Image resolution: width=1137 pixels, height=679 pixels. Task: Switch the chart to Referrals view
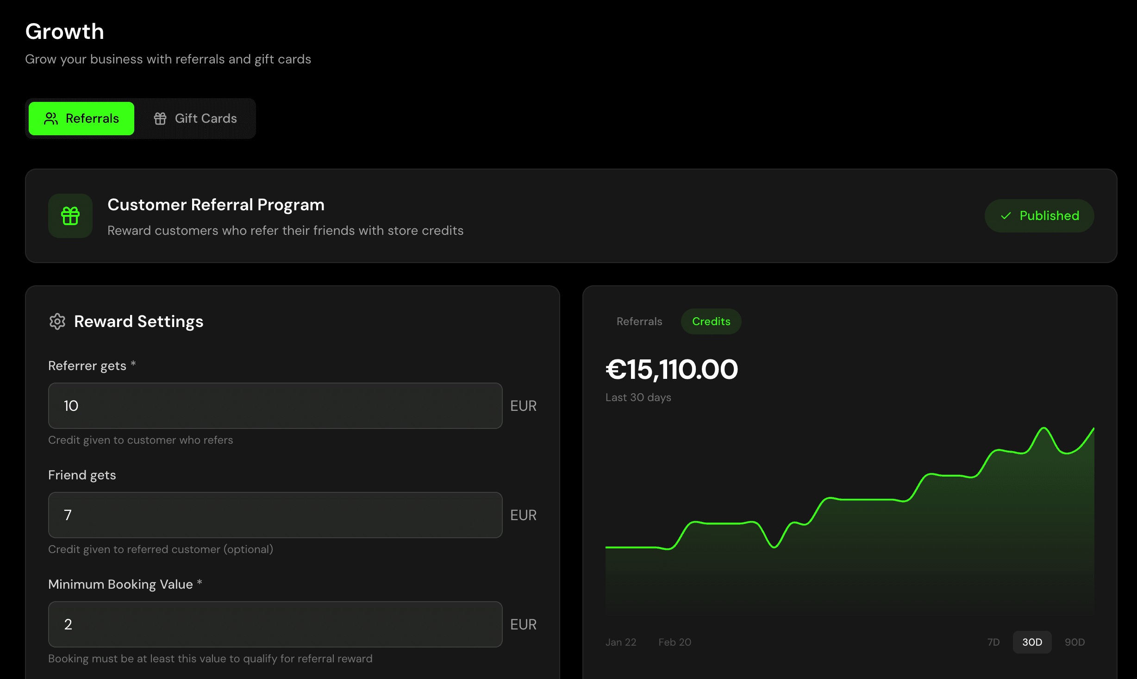(x=639, y=321)
